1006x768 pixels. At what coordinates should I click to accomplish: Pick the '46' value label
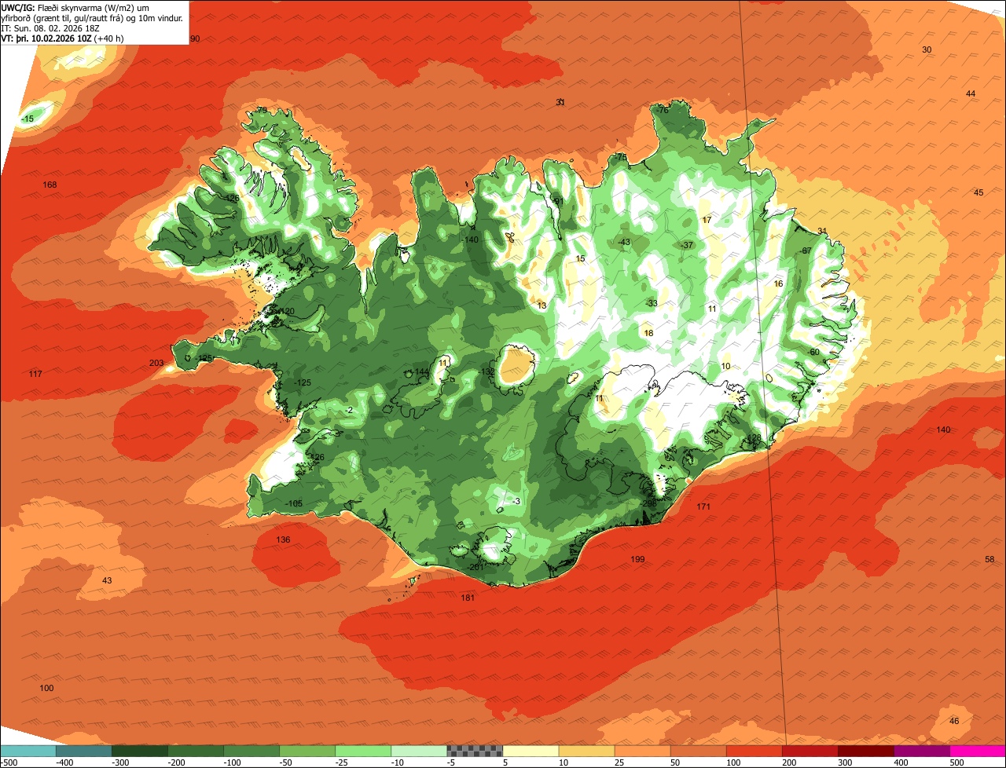[954, 721]
